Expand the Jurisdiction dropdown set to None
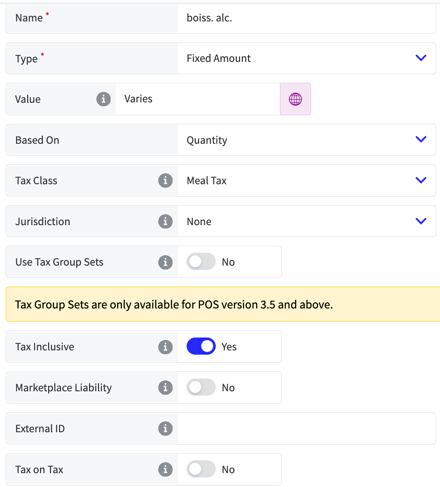The width and height of the screenshot is (440, 487). [306, 221]
